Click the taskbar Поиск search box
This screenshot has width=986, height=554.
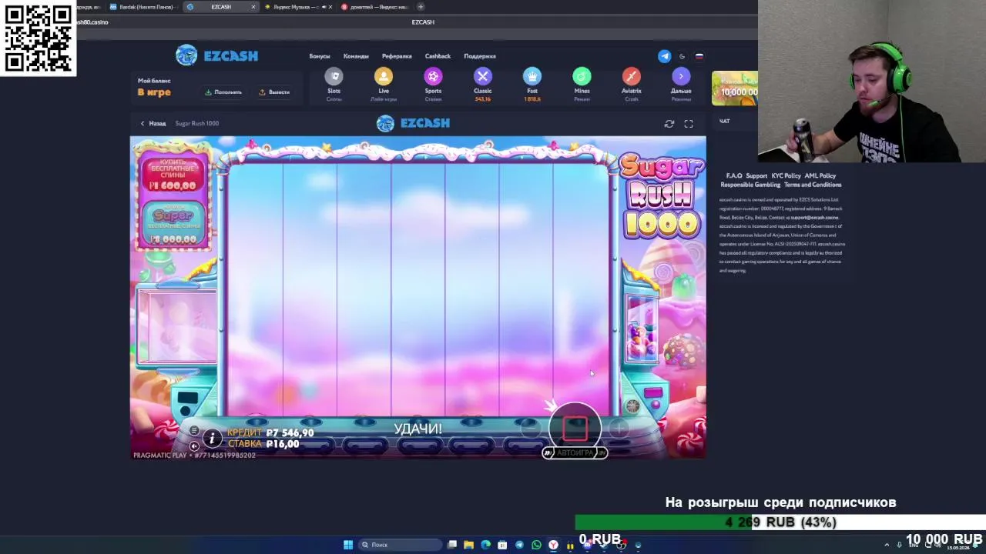[x=399, y=545]
